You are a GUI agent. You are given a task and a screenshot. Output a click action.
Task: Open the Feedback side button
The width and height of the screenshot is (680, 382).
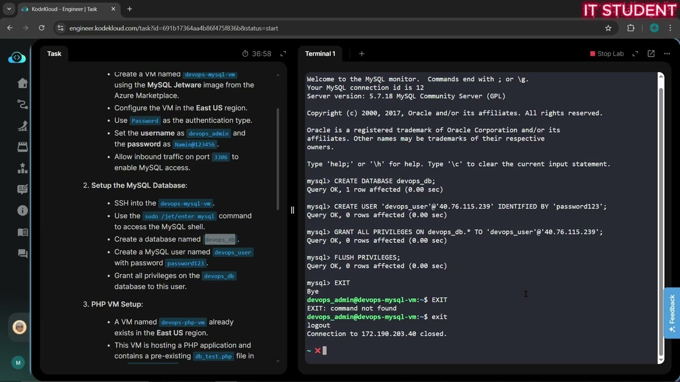coord(672,313)
